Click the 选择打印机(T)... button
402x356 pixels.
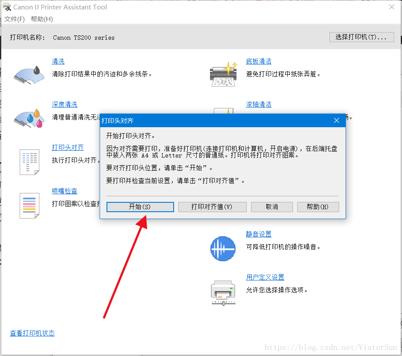(361, 37)
